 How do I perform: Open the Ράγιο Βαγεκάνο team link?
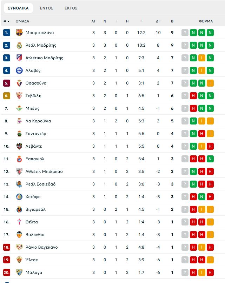(x=41, y=247)
